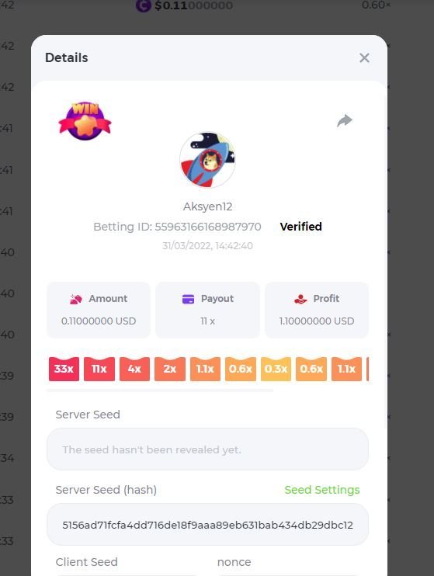Screen dimensions: 434x576
Task: Click the Amount coins icon
Action: pyautogui.click(x=76, y=299)
